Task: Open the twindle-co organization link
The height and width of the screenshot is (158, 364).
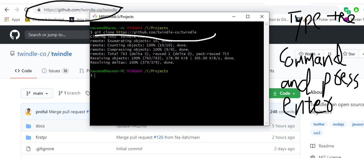Action: click(32, 54)
